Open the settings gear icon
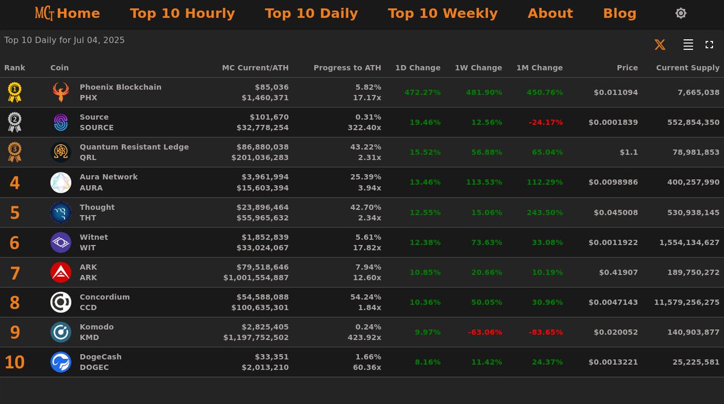The image size is (724, 404). (681, 13)
